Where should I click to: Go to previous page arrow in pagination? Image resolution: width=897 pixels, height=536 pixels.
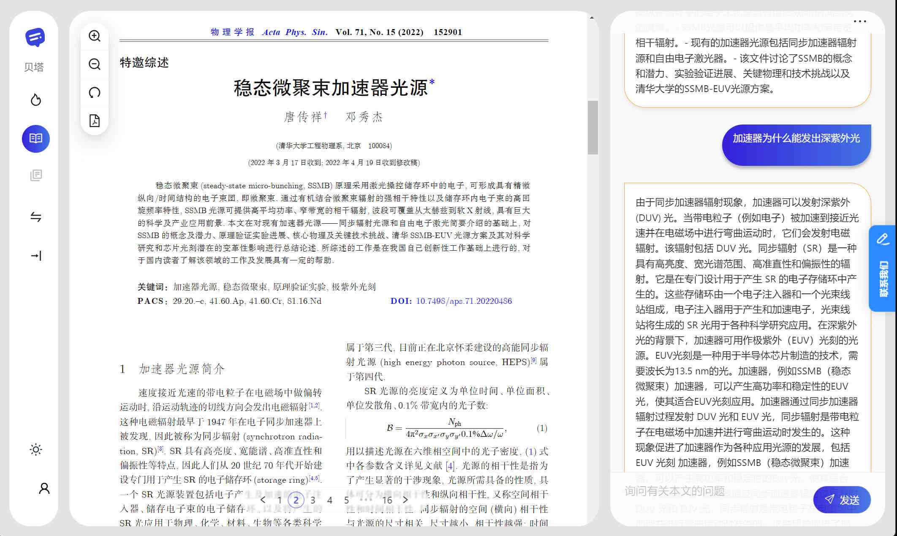263,500
